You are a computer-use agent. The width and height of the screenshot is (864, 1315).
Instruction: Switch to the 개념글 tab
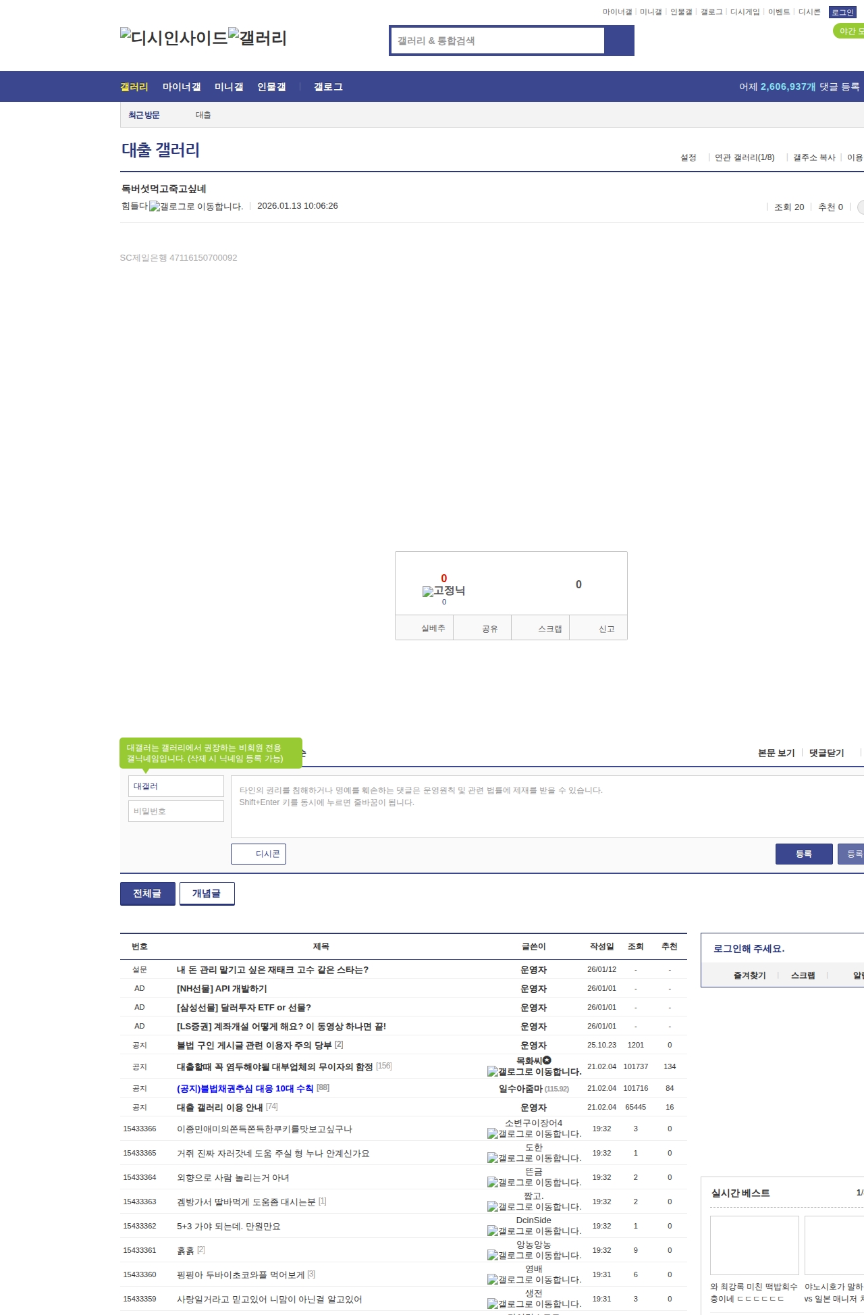point(207,894)
